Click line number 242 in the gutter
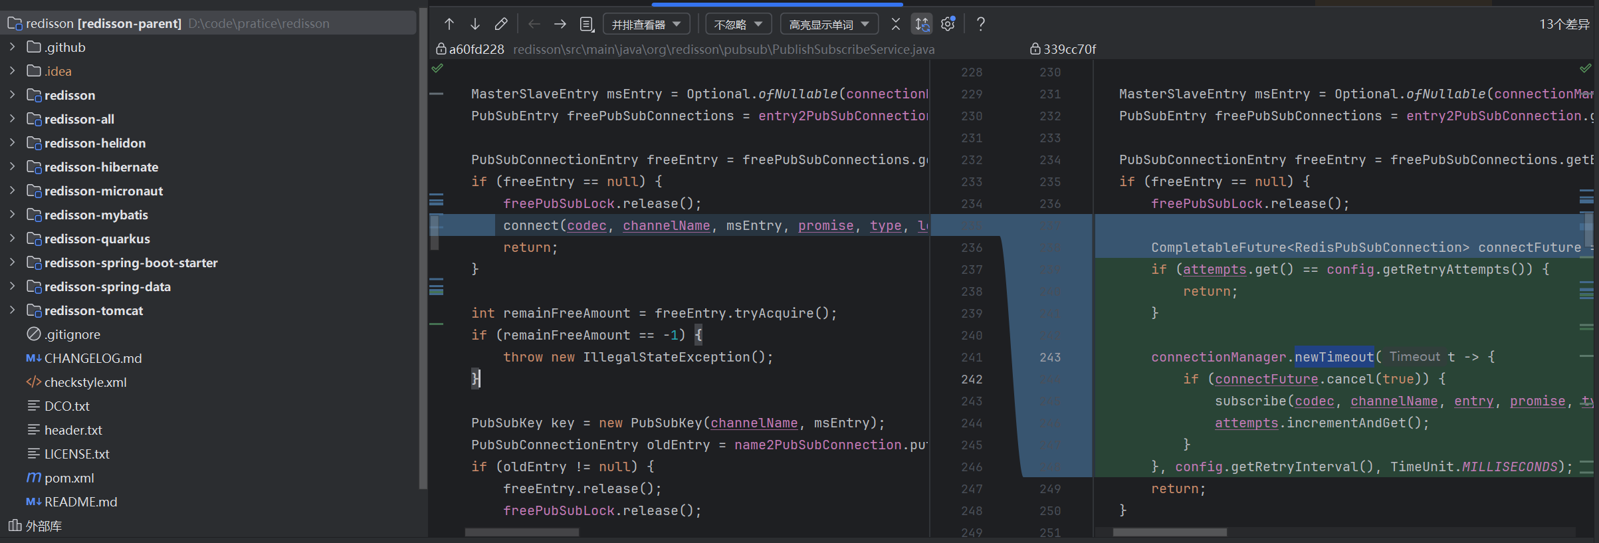The width and height of the screenshot is (1599, 543). click(972, 379)
